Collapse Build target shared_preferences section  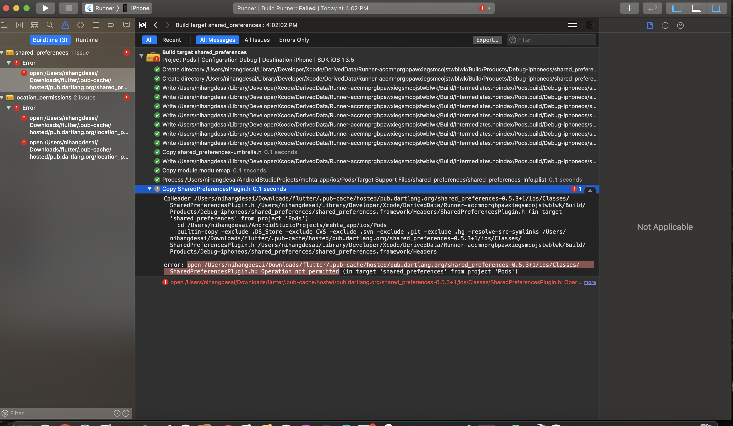141,56
